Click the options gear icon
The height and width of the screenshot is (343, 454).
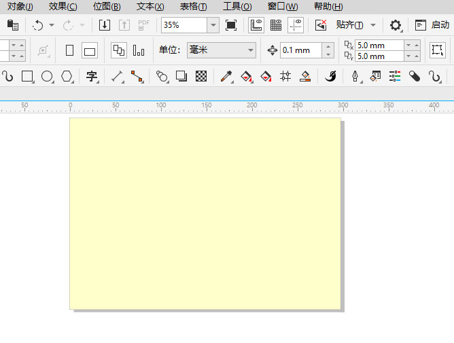(x=396, y=25)
